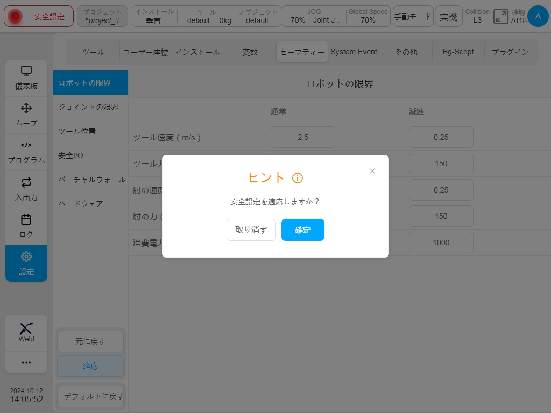Viewport: 551px width, 413px height.
Task: Open the プログラム code icon
Action: click(26, 145)
